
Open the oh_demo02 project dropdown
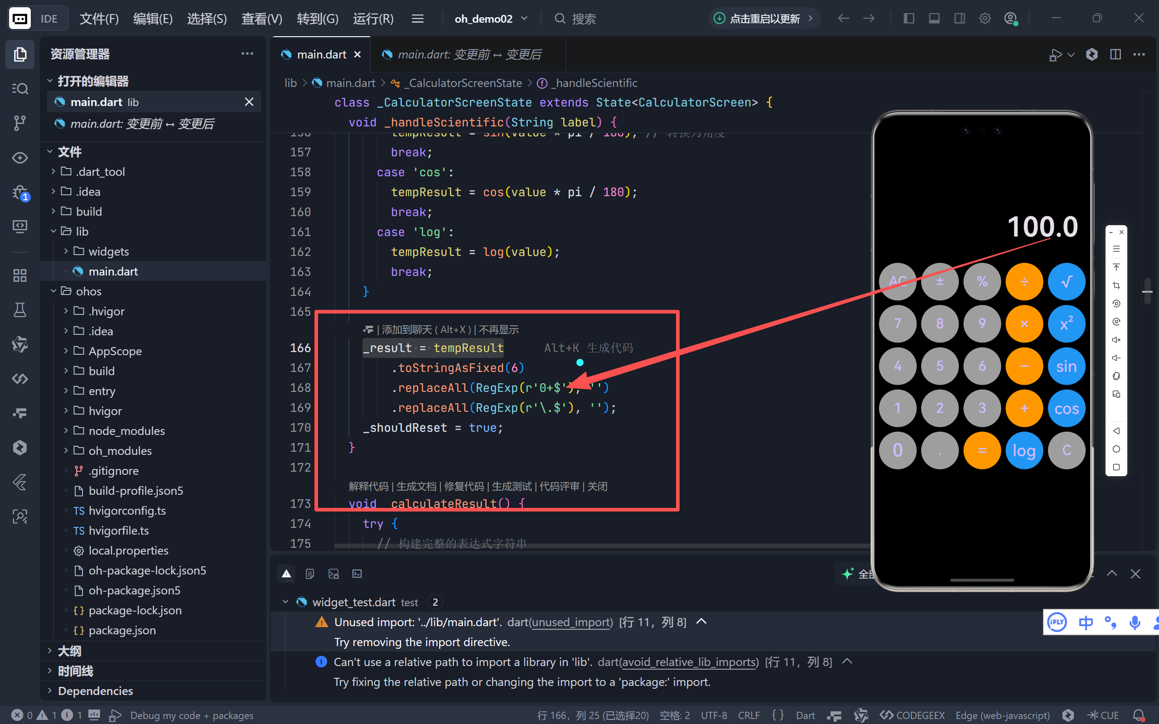pos(490,19)
